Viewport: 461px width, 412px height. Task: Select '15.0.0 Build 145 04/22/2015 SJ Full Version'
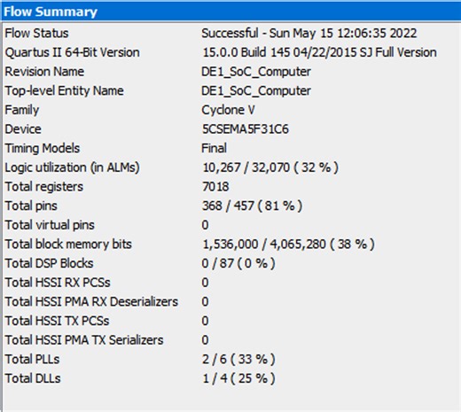click(x=319, y=52)
